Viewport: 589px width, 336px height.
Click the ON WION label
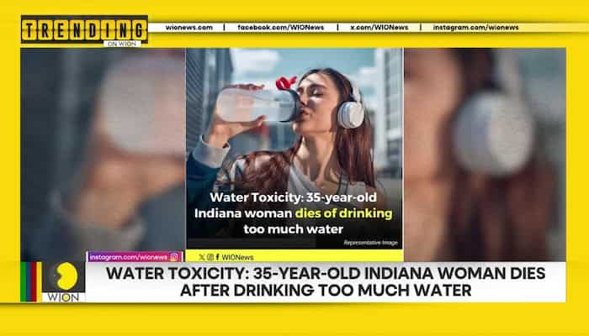(x=122, y=44)
